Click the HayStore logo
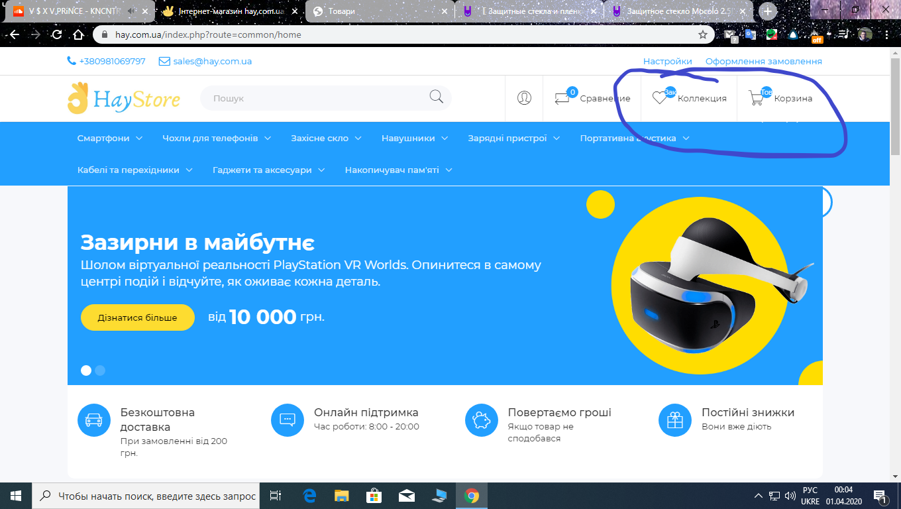 tap(124, 98)
